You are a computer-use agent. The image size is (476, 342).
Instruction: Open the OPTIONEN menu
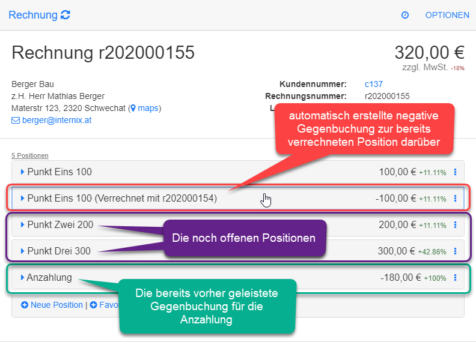[x=447, y=15]
